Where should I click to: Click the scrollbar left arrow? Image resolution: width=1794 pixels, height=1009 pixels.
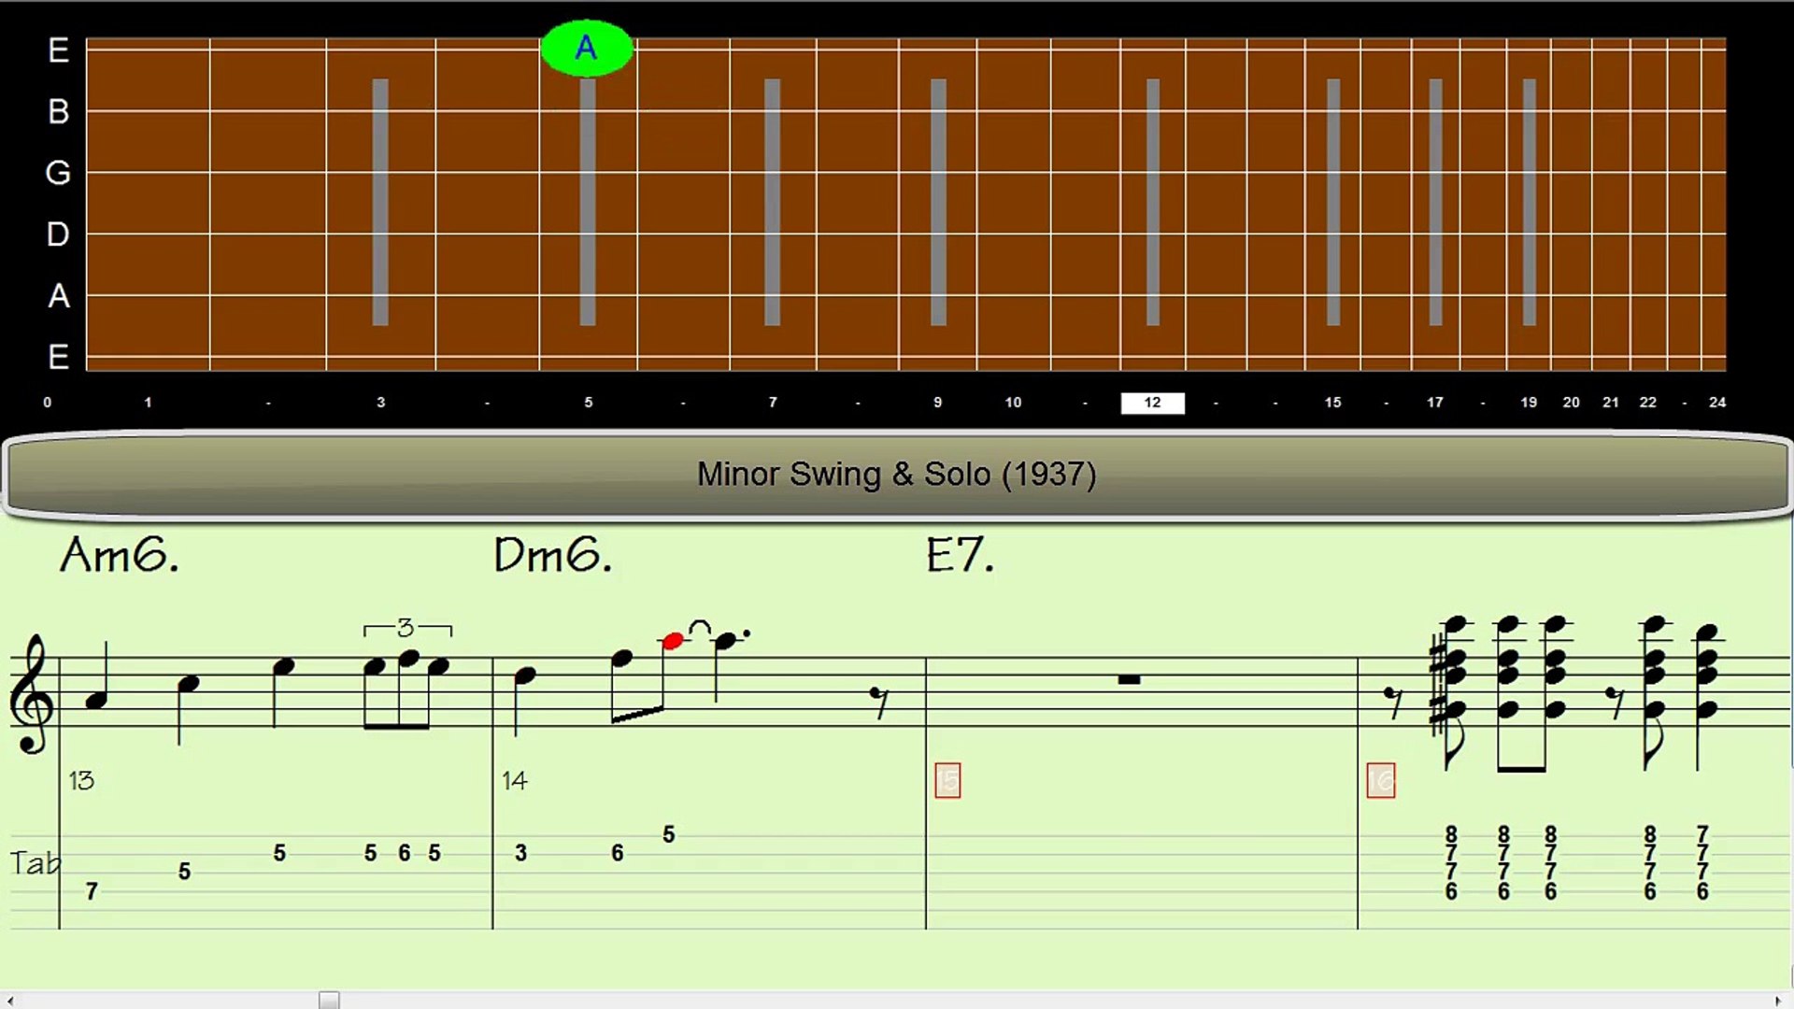pos(9,1001)
